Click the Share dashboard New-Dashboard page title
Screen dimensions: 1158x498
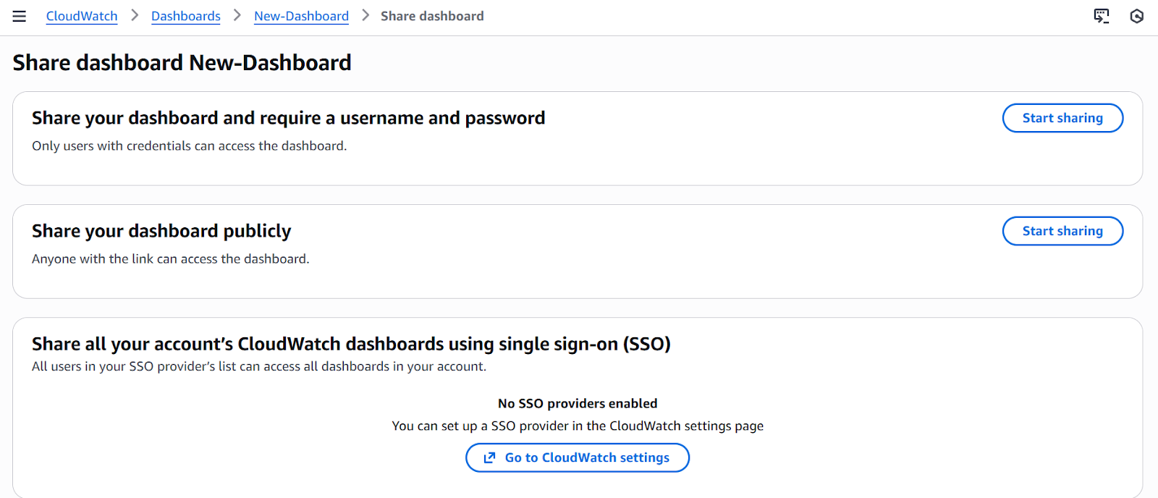pyautogui.click(x=182, y=63)
